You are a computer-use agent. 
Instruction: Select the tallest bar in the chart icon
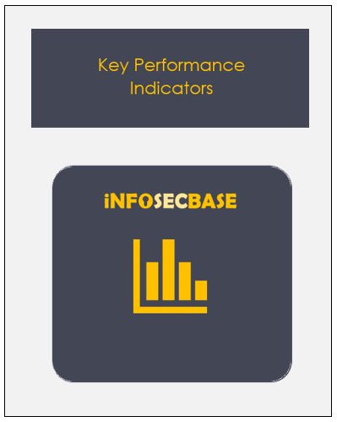pos(168,270)
